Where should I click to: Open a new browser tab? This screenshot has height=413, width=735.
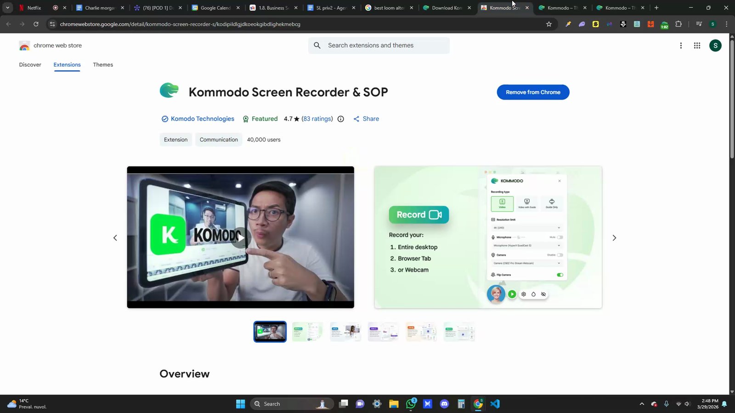pyautogui.click(x=656, y=8)
